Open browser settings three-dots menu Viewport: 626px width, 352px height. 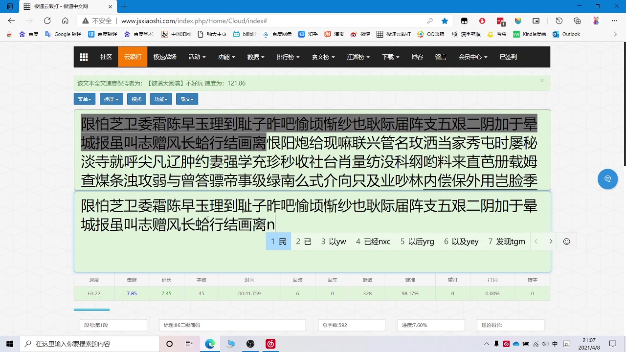[615, 21]
